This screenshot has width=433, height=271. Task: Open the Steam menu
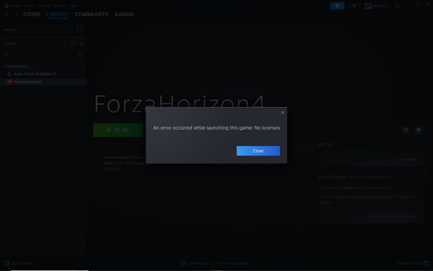click(x=16, y=6)
